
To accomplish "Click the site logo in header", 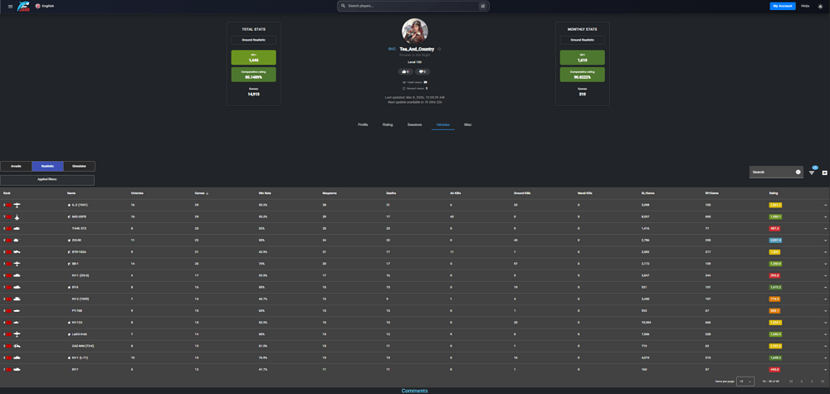I will (24, 6).
